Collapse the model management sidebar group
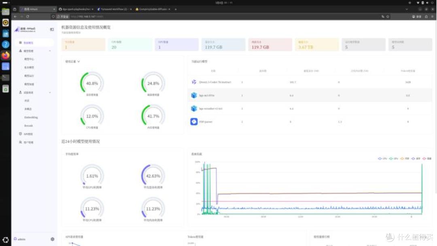The image size is (437, 246). click(50, 51)
